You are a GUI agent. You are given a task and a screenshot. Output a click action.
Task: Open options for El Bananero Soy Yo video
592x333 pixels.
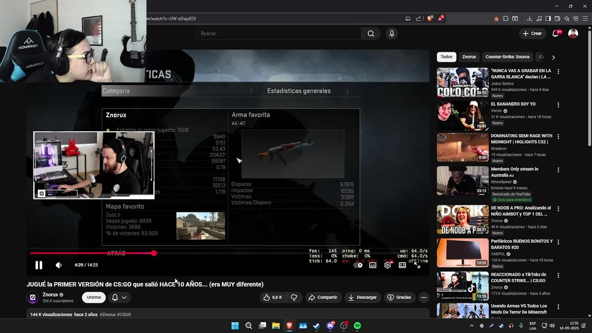[x=558, y=105]
